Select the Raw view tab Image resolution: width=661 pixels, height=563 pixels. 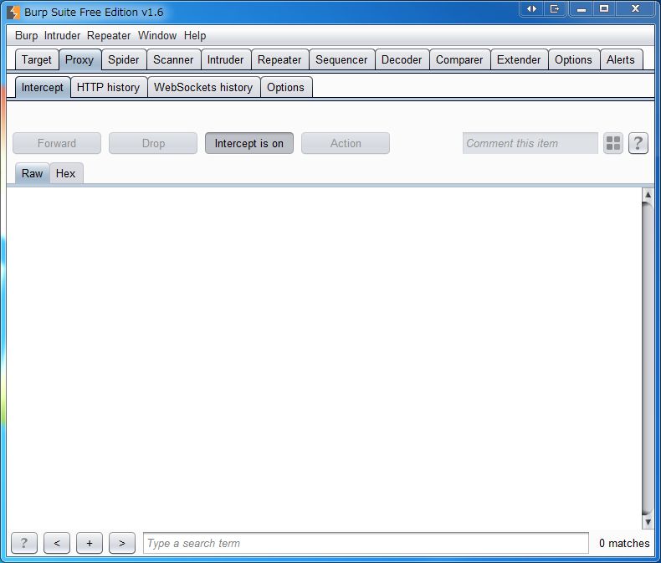32,173
